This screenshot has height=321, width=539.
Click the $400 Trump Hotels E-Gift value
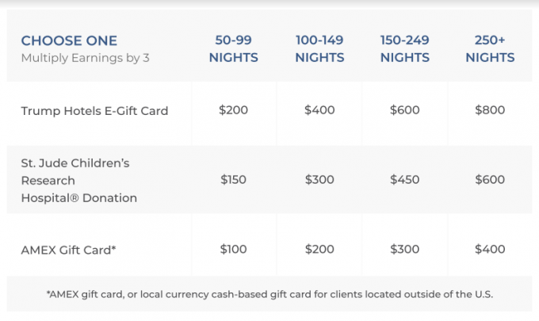319,110
